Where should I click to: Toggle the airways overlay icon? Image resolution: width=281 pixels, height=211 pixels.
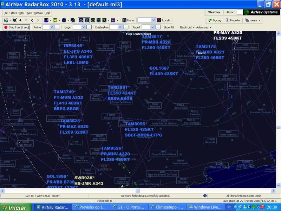click(104, 20)
